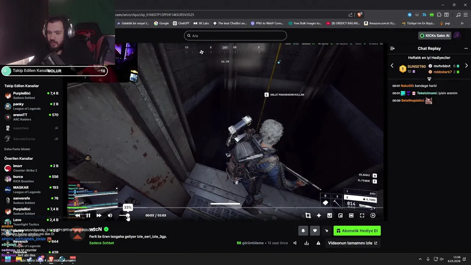Open Brave Shields lion icon
This screenshot has width=471, height=265.
(x=360, y=15)
